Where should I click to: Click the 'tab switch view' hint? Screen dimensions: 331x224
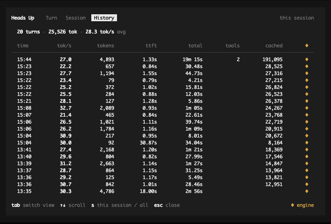pyautogui.click(x=33, y=205)
